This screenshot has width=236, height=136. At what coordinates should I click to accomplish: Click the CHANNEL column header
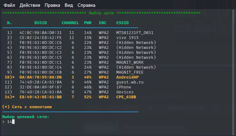(70, 23)
